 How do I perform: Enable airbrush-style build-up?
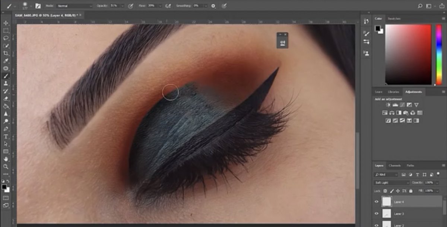pos(168,6)
